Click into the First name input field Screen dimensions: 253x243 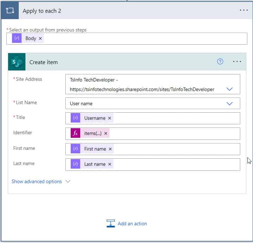point(153,149)
